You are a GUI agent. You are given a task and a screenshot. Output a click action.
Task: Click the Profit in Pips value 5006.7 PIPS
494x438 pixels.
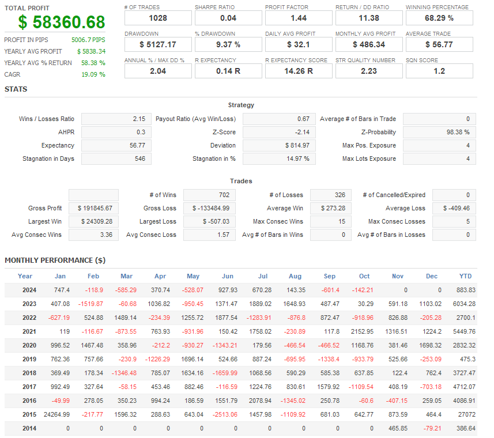[88, 40]
